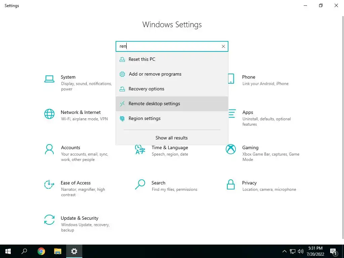Open File Explorer from the taskbar
The width and height of the screenshot is (344, 258).
[57, 251]
